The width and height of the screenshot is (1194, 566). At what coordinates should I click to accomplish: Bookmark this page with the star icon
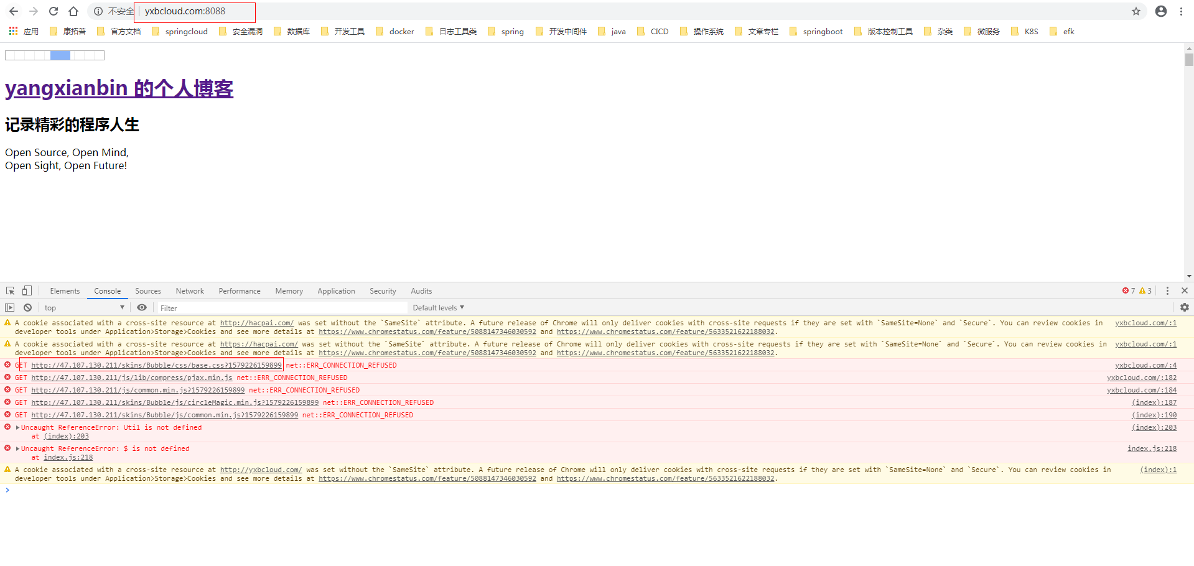click(1136, 11)
